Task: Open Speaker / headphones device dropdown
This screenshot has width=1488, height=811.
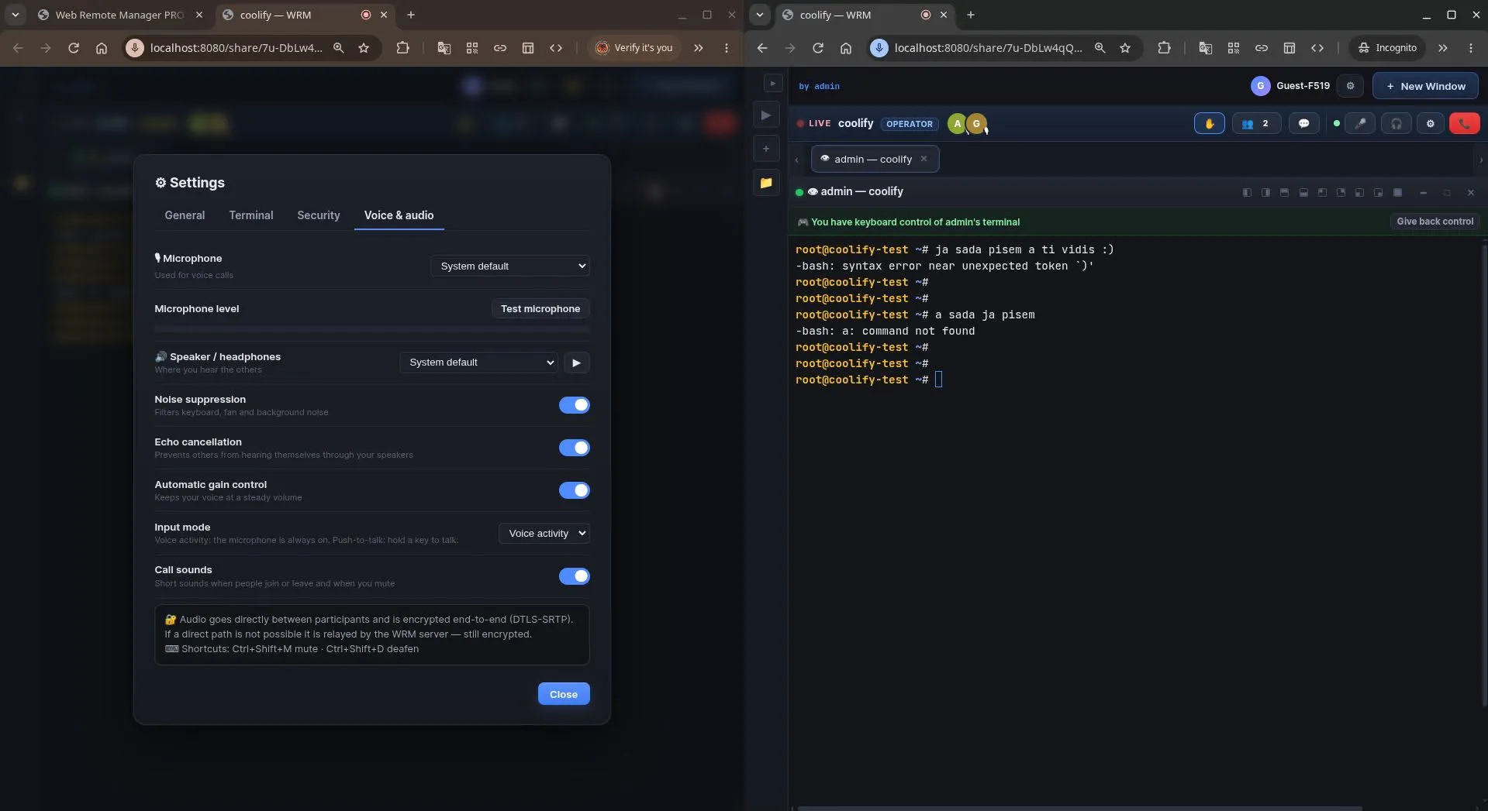Action: 478,363
